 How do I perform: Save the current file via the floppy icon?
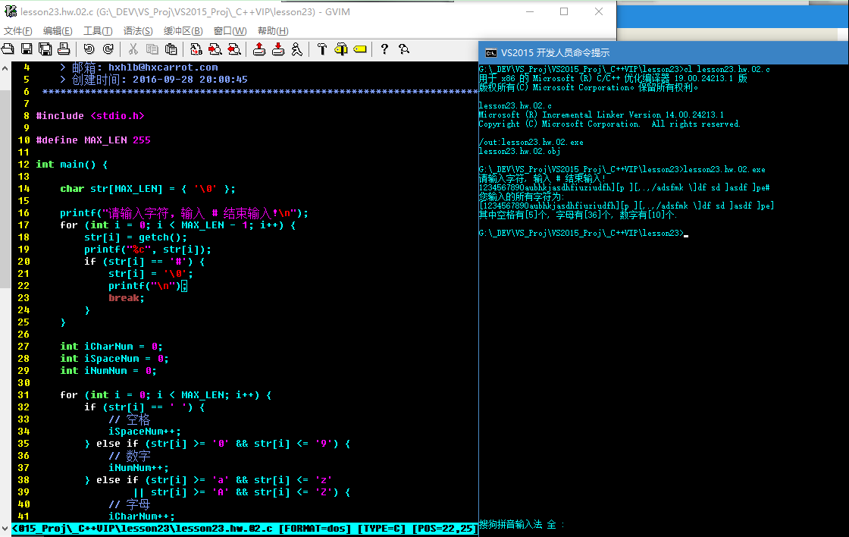tap(27, 49)
